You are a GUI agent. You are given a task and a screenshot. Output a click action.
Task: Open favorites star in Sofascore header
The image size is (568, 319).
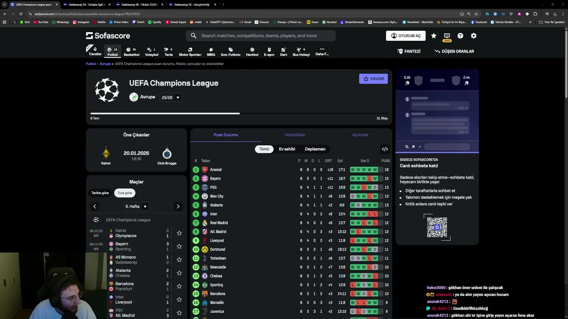pyautogui.click(x=434, y=35)
